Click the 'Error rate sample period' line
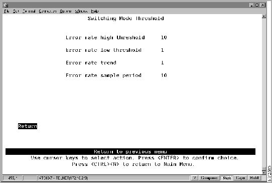Viewport: 272px width, 183px height. click(x=103, y=75)
